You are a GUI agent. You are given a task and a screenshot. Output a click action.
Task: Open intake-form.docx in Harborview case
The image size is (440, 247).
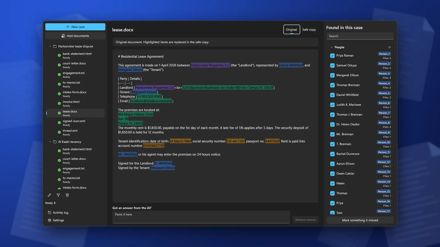75,94
